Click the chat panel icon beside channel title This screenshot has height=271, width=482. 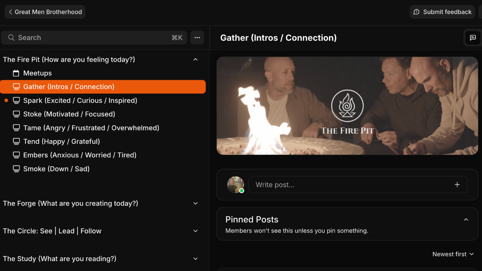click(473, 38)
